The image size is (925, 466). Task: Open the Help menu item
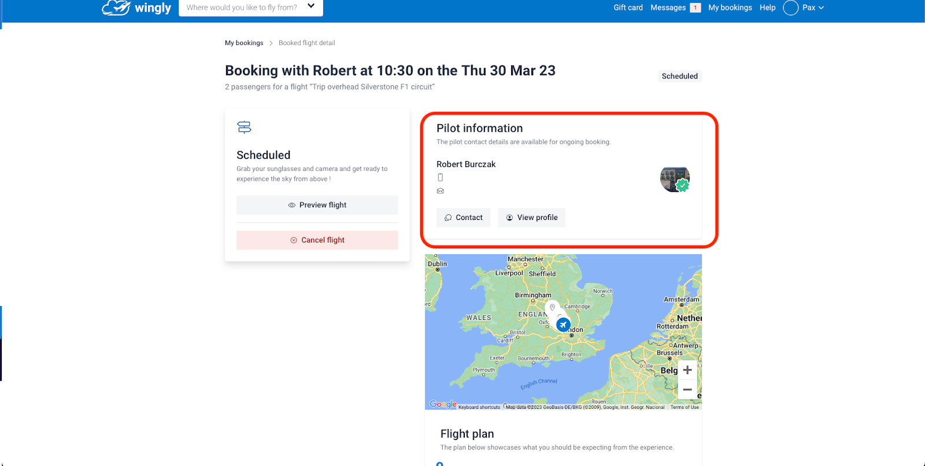(767, 8)
